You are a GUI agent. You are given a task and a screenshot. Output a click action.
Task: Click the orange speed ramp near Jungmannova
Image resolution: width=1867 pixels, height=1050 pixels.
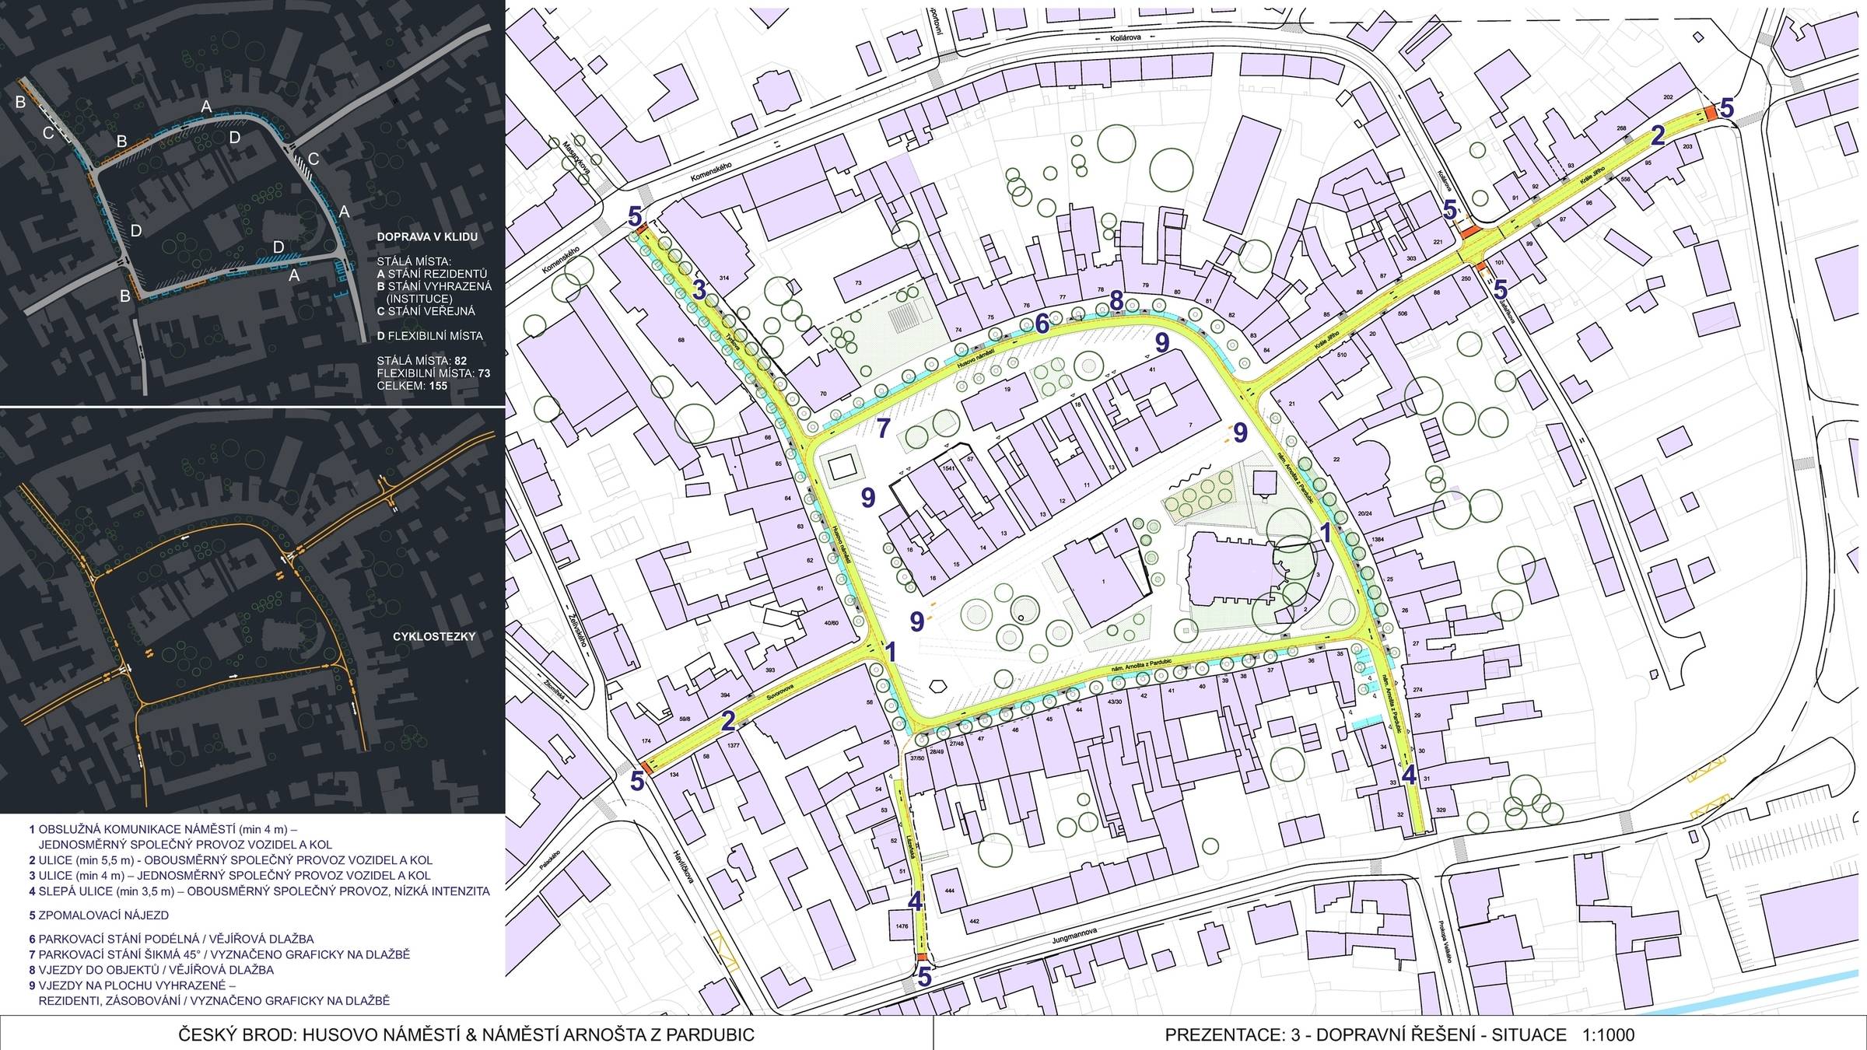(922, 957)
